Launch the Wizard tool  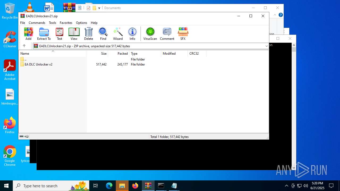click(118, 34)
